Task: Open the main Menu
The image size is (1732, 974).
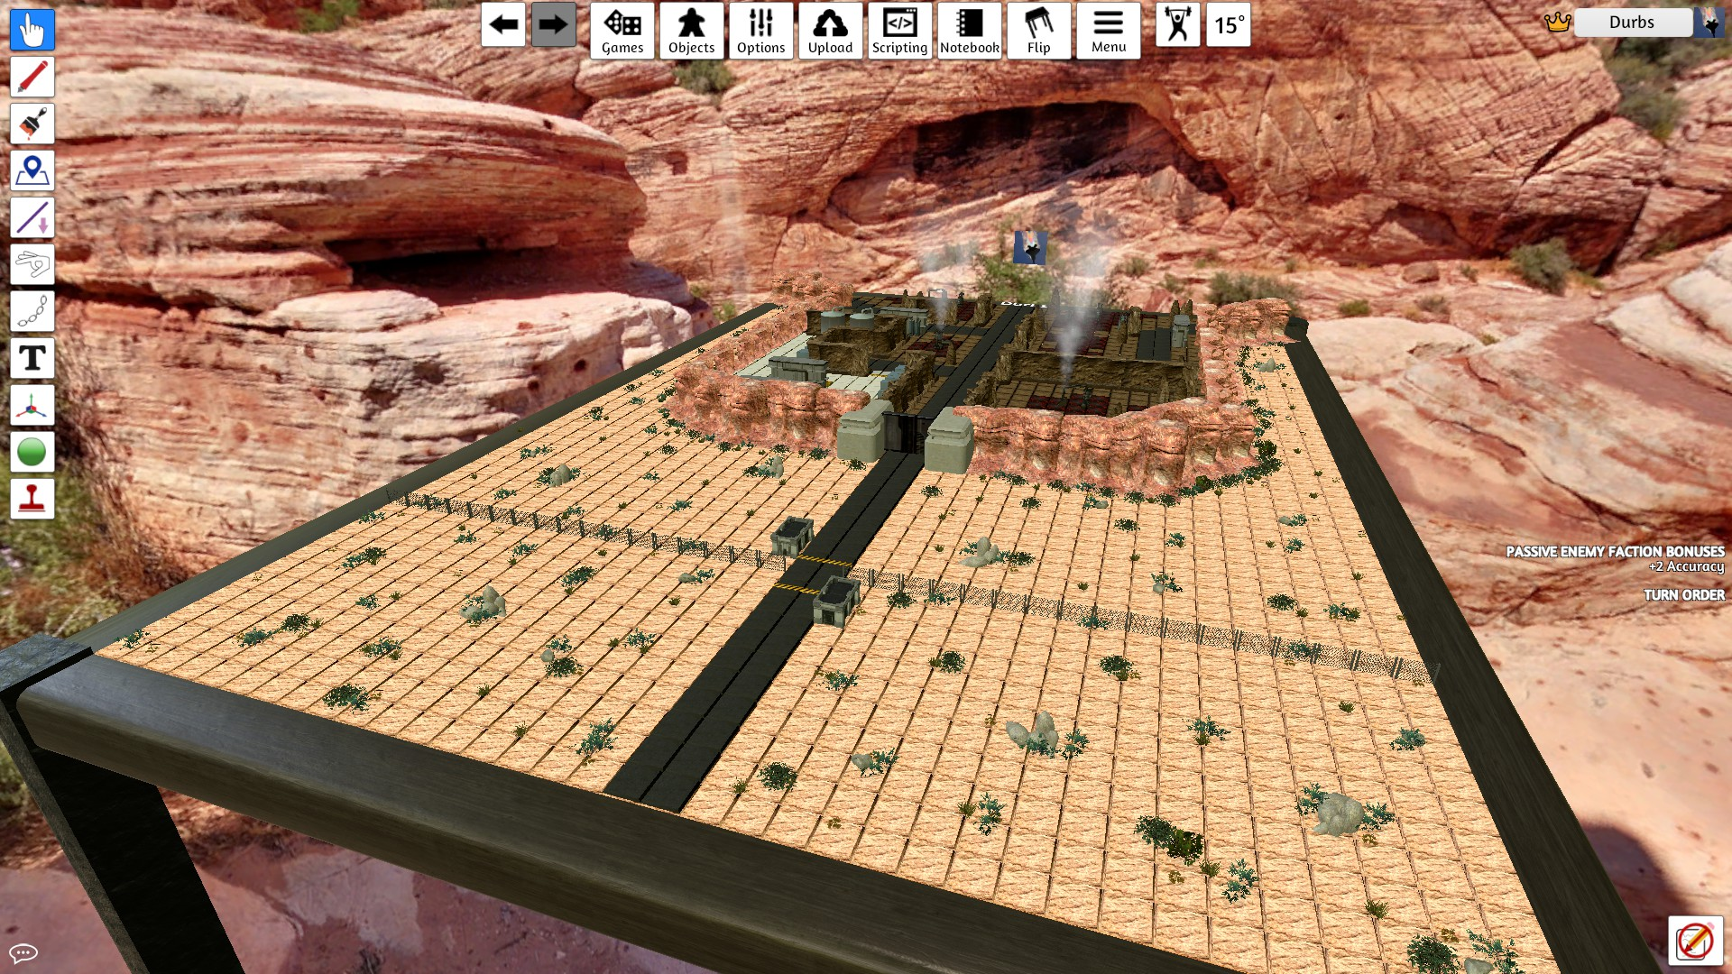Action: point(1109,31)
